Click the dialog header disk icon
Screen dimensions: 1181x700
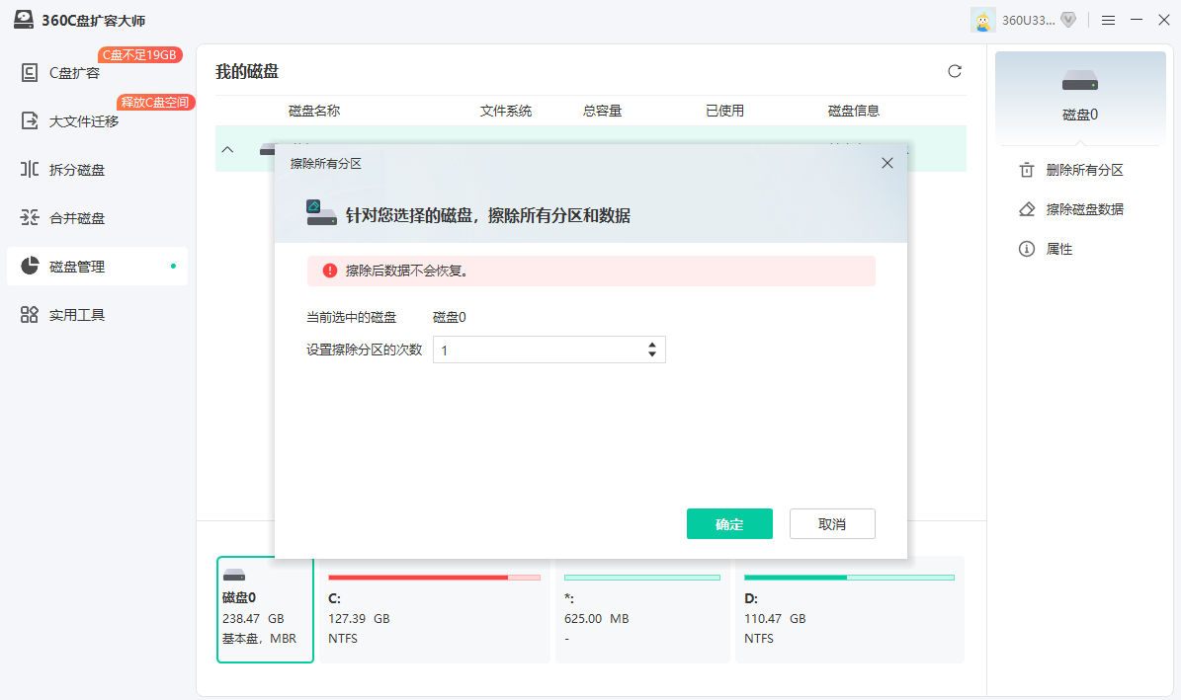coord(321,213)
